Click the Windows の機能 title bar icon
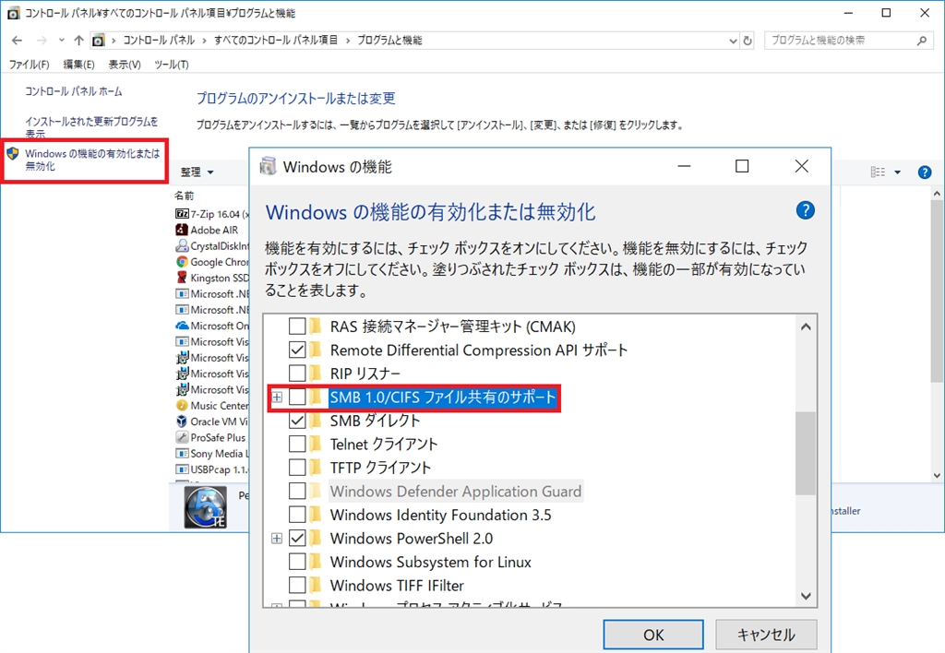 point(268,166)
